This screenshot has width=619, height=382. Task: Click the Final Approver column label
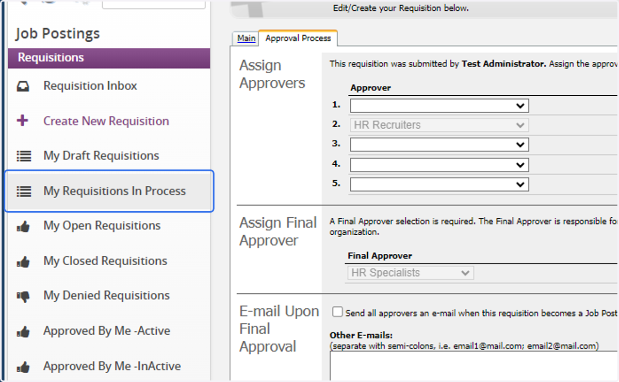pyautogui.click(x=380, y=256)
